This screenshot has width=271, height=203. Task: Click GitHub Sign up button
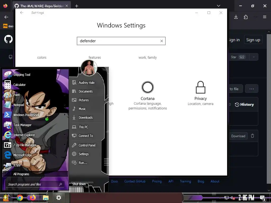coord(253,40)
